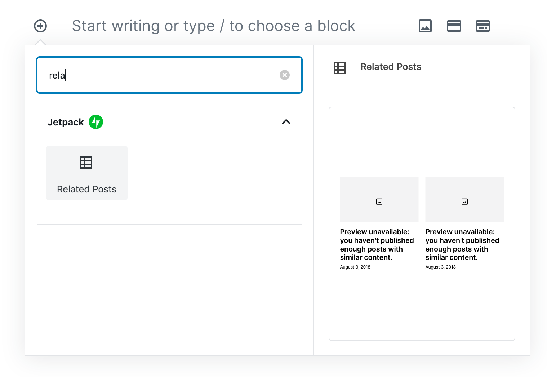
Task: Select the first preview post thumbnail
Action: [x=379, y=200]
